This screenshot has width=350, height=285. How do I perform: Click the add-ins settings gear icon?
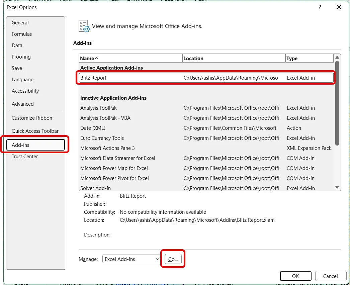click(x=84, y=26)
